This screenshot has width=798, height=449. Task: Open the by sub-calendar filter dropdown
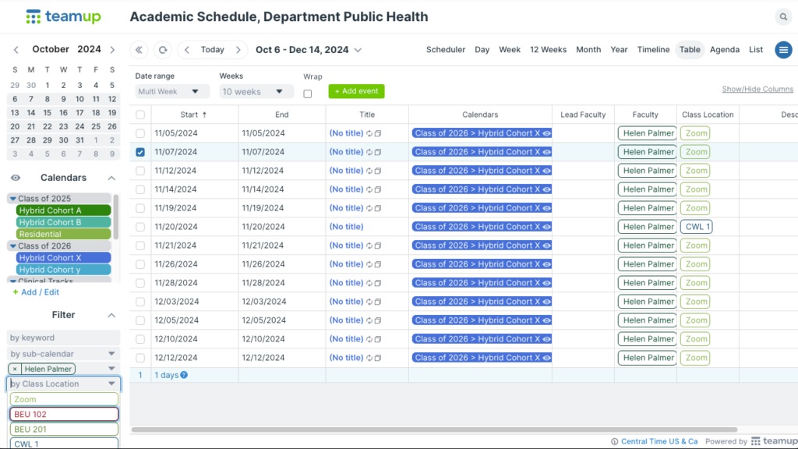pos(64,354)
